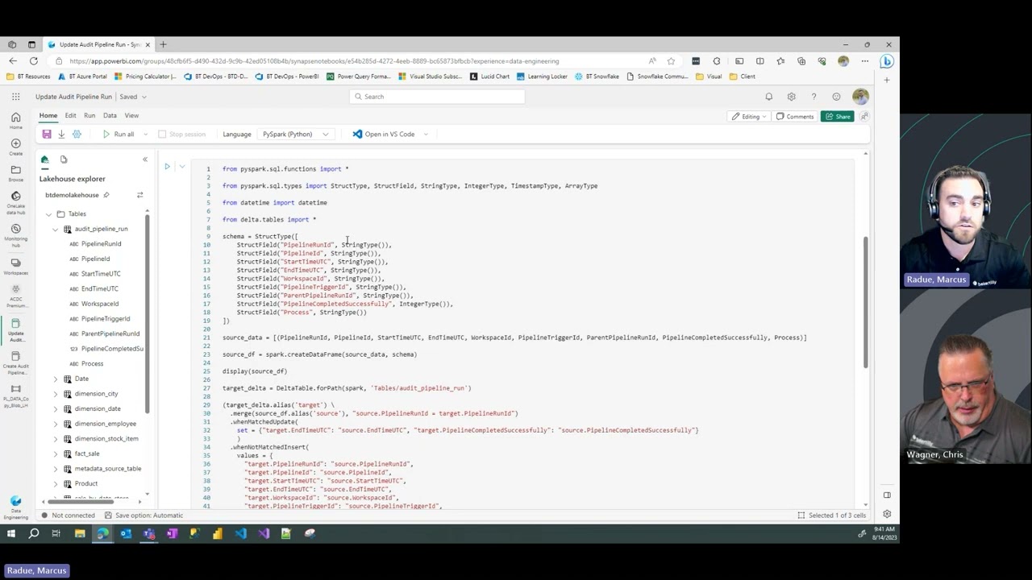The width and height of the screenshot is (1032, 580).
Task: Switch to the Run ribbon tab
Action: click(89, 116)
